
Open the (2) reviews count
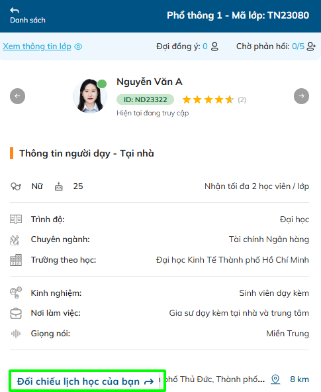coord(242,100)
